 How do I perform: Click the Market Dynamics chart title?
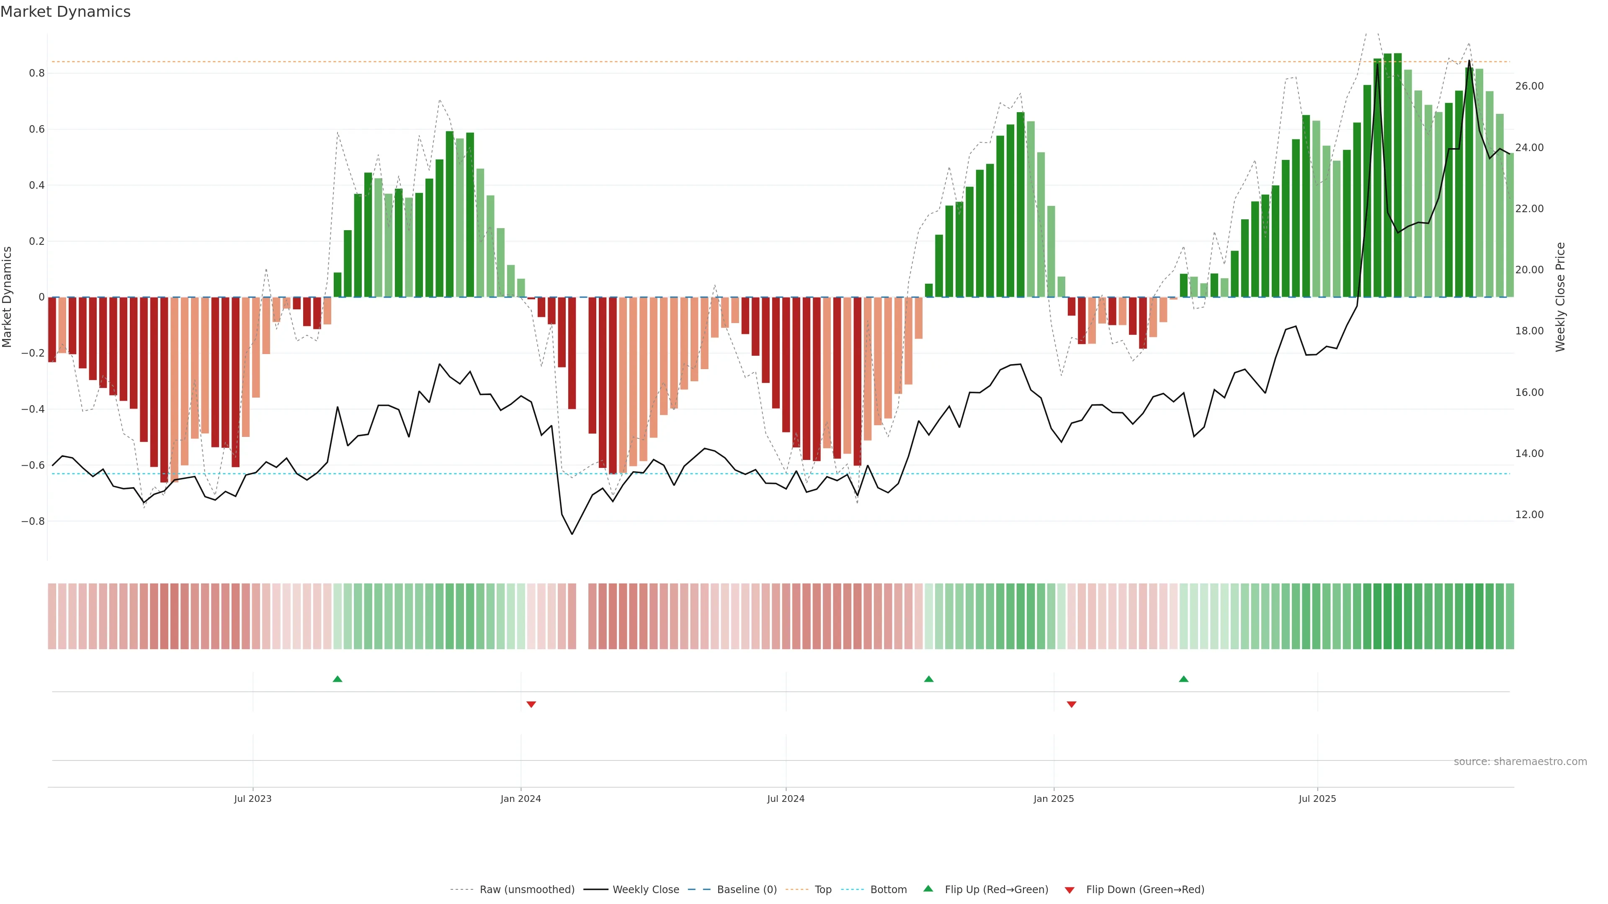pos(66,12)
